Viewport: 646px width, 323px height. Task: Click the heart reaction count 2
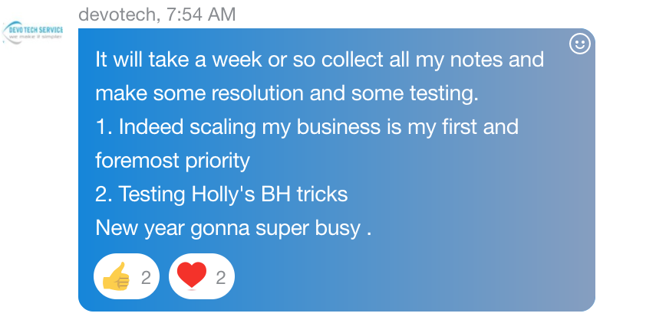(221, 277)
